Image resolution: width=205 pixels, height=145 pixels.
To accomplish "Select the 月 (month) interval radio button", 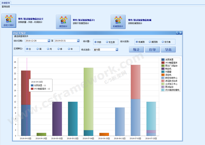I will tap(48, 49).
